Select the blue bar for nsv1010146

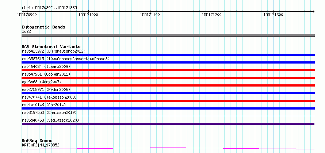coord(168,108)
